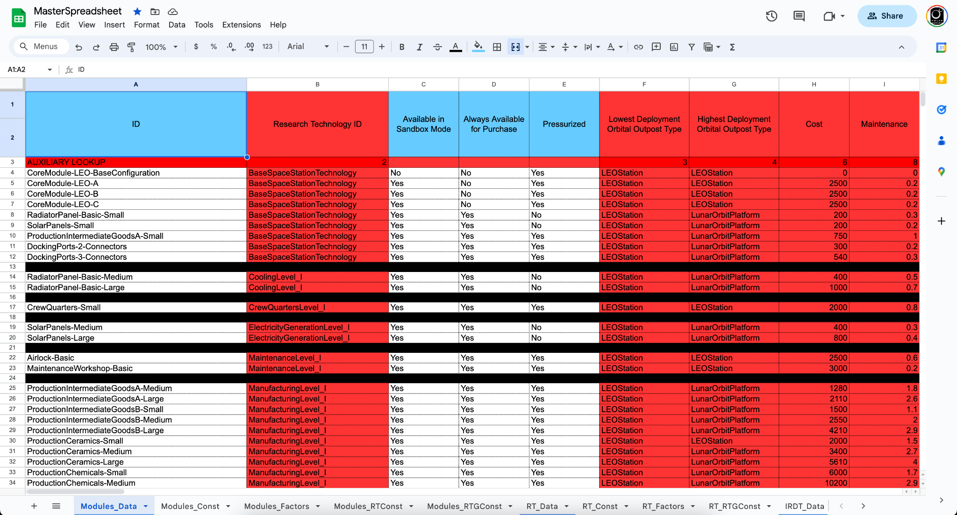Click the font size input field
This screenshot has height=515, width=957.
point(364,47)
